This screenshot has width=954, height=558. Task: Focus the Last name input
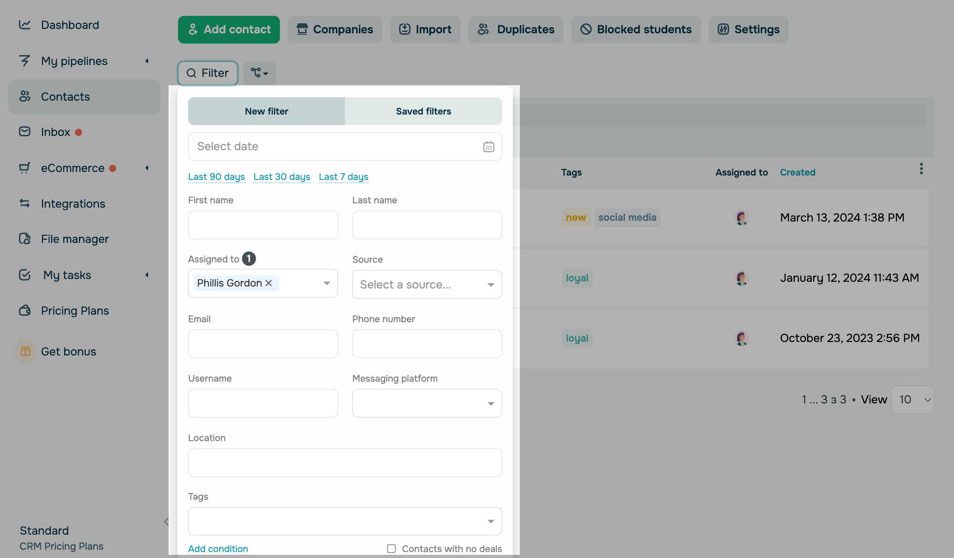[x=427, y=225]
